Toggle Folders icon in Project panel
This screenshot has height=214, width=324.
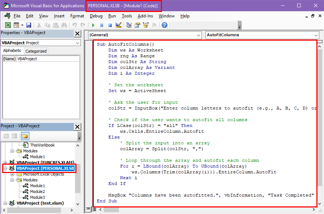coord(25,136)
